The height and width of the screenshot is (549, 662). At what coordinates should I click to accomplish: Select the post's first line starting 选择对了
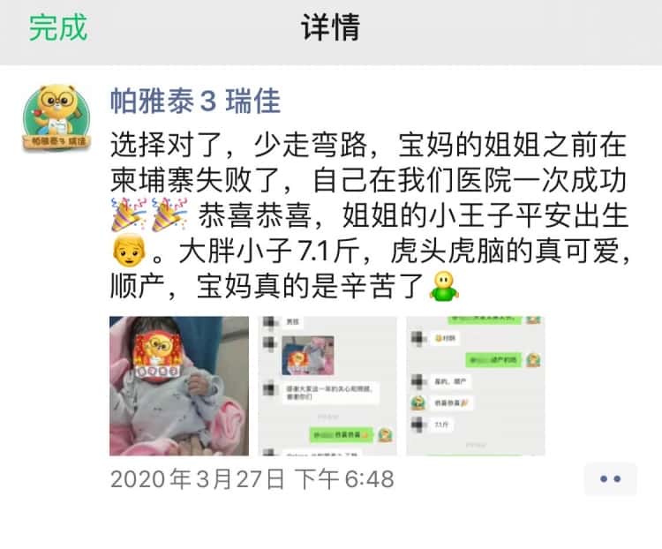click(x=368, y=145)
